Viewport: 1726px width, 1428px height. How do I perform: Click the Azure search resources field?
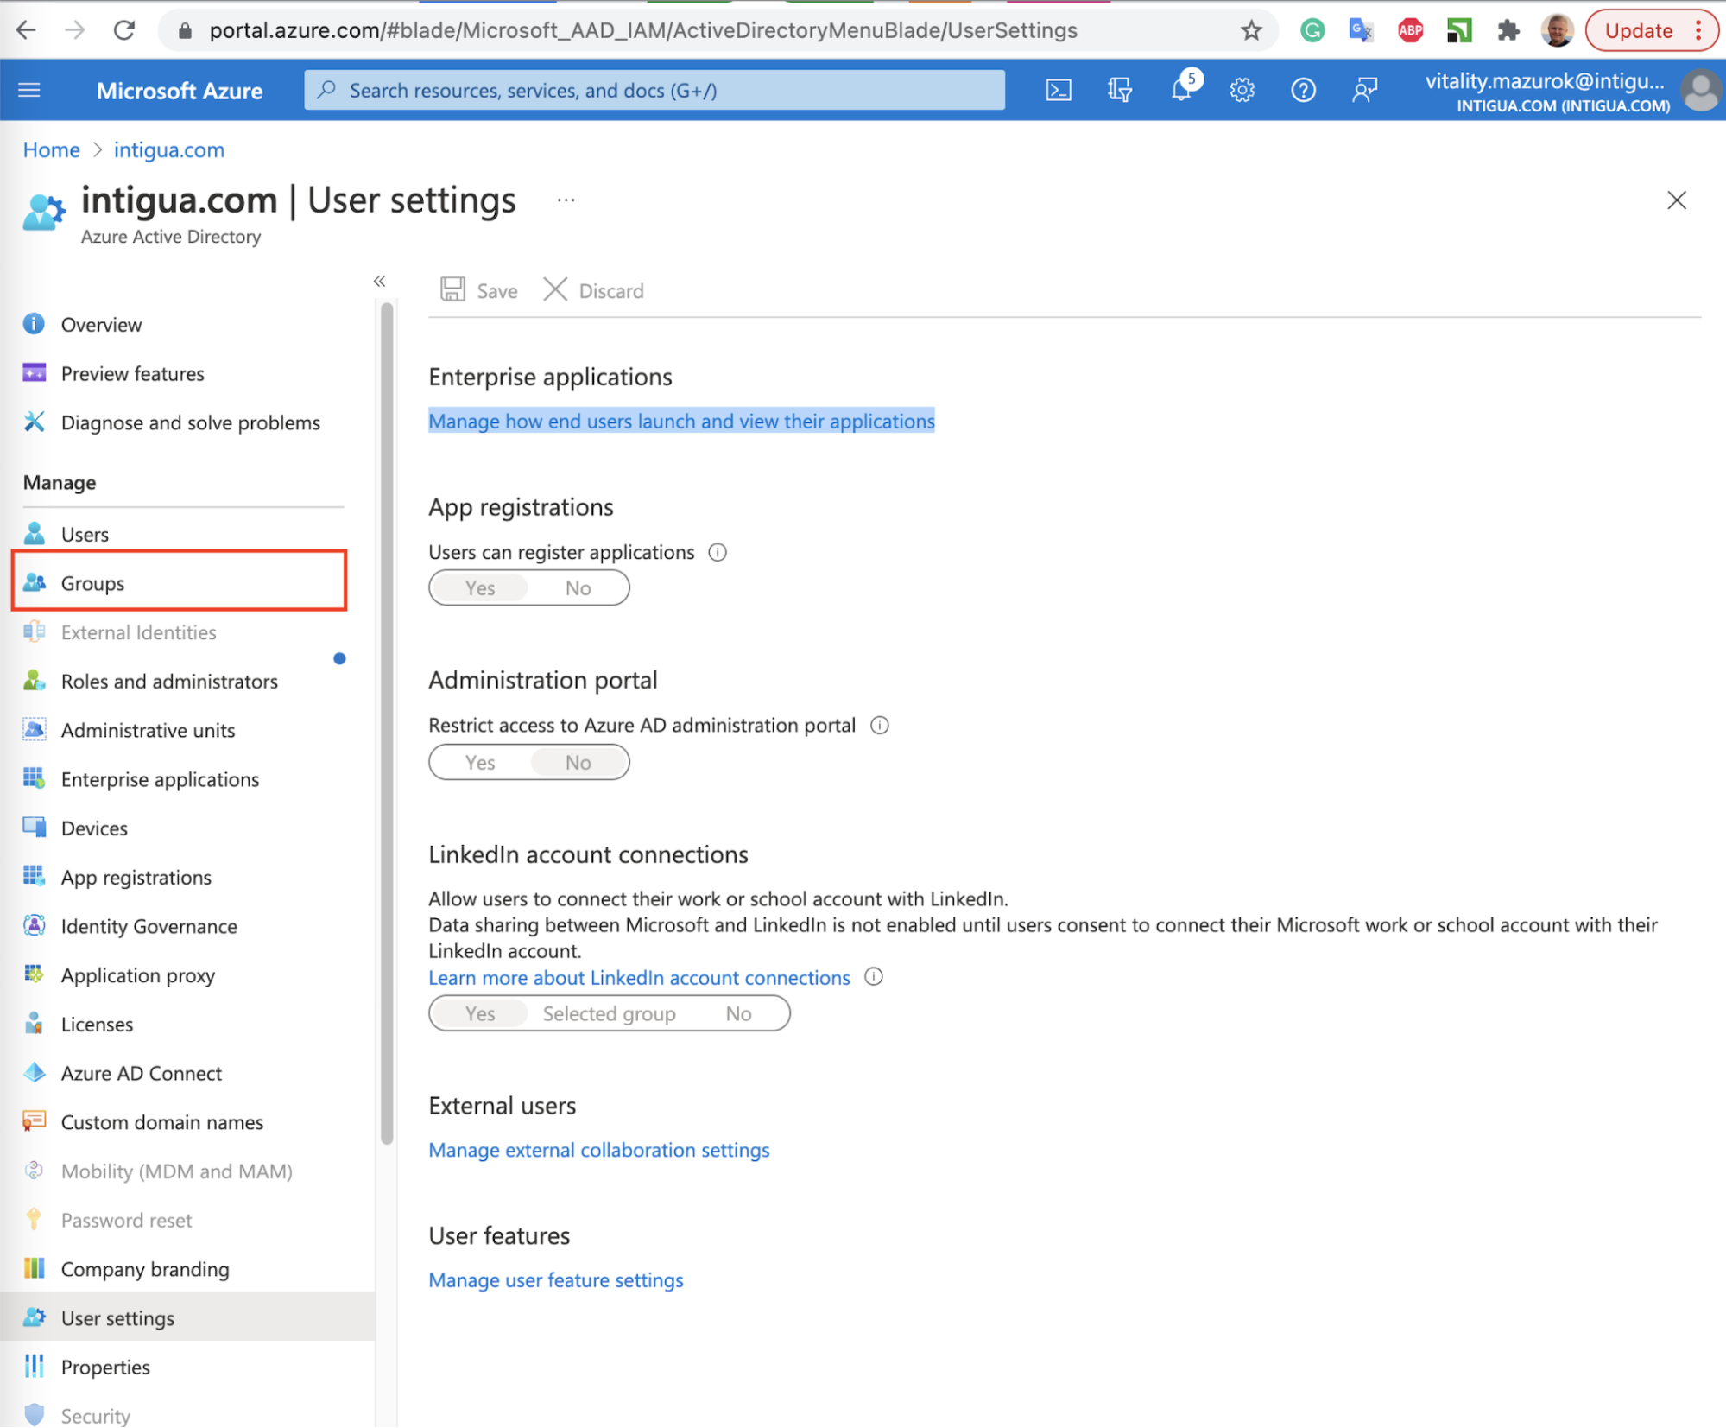(654, 90)
